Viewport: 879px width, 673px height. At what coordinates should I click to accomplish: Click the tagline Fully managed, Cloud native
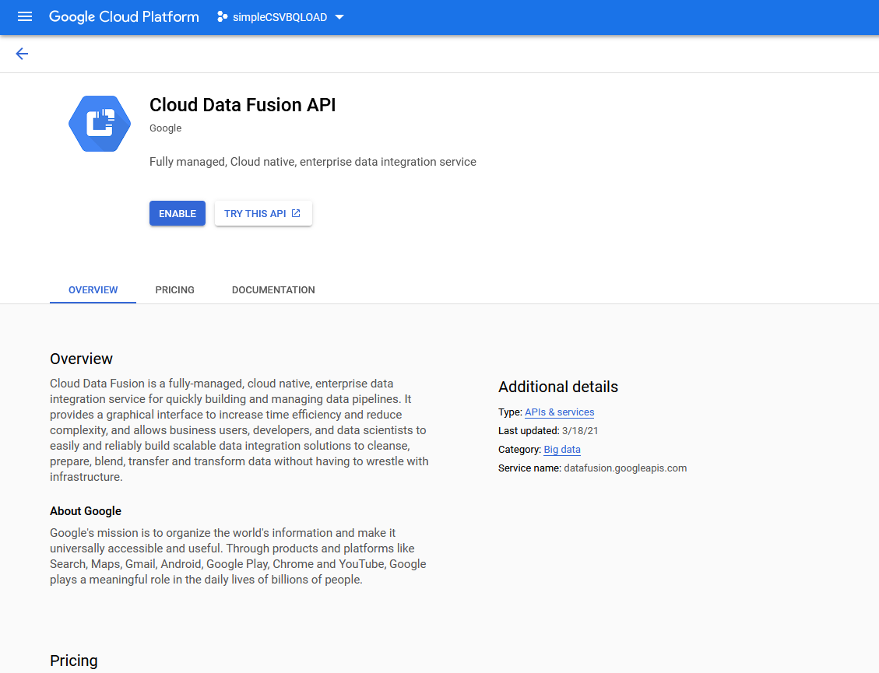(313, 162)
